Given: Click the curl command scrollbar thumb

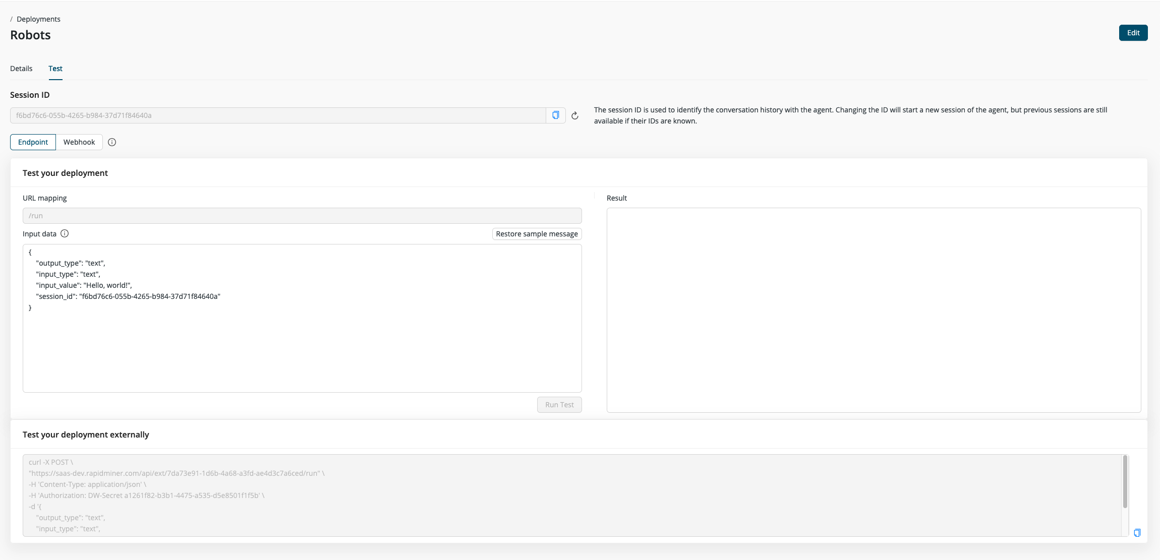Looking at the screenshot, I should pos(1125,481).
